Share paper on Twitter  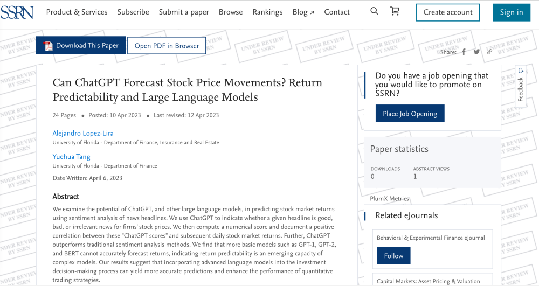point(476,52)
